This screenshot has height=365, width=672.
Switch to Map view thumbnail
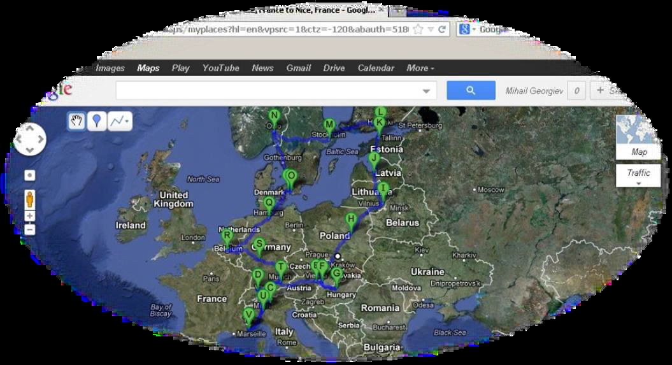pos(638,137)
